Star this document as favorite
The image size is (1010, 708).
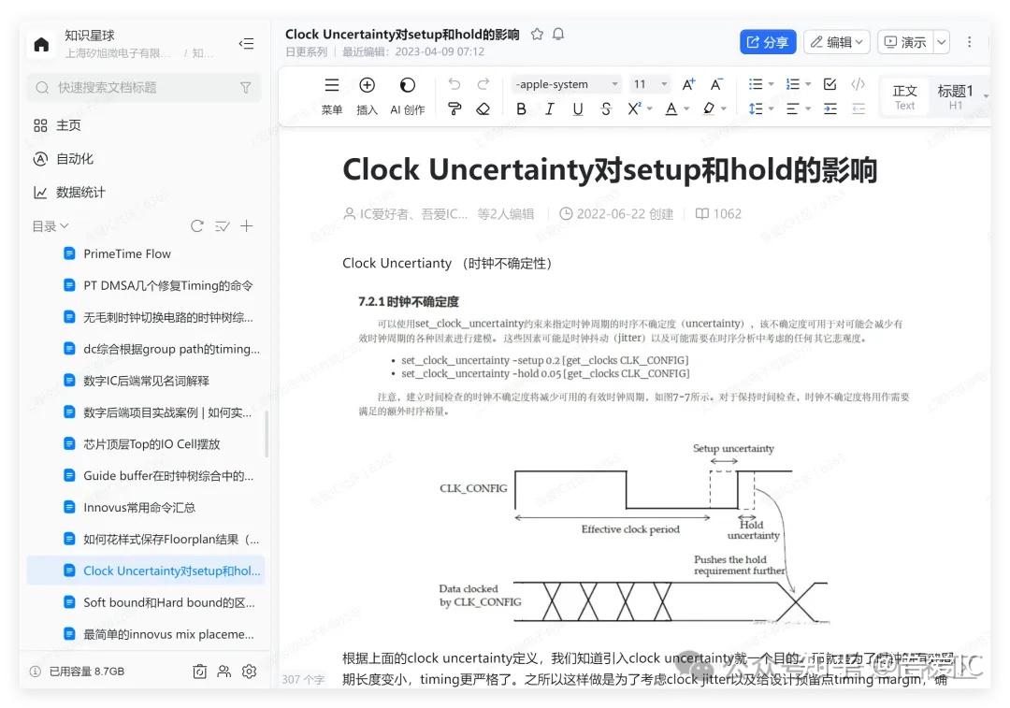pos(537,35)
